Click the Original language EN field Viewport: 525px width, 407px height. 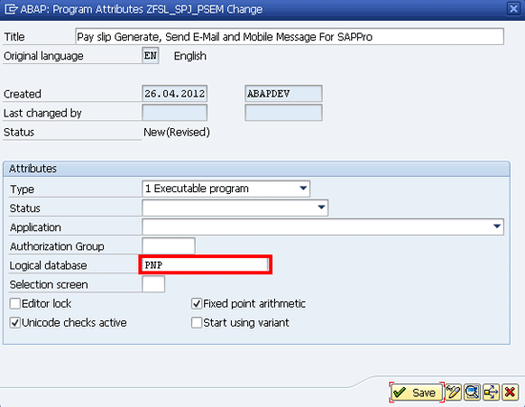click(150, 55)
